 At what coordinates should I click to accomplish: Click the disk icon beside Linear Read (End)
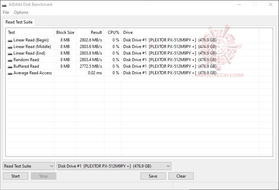point(10,54)
